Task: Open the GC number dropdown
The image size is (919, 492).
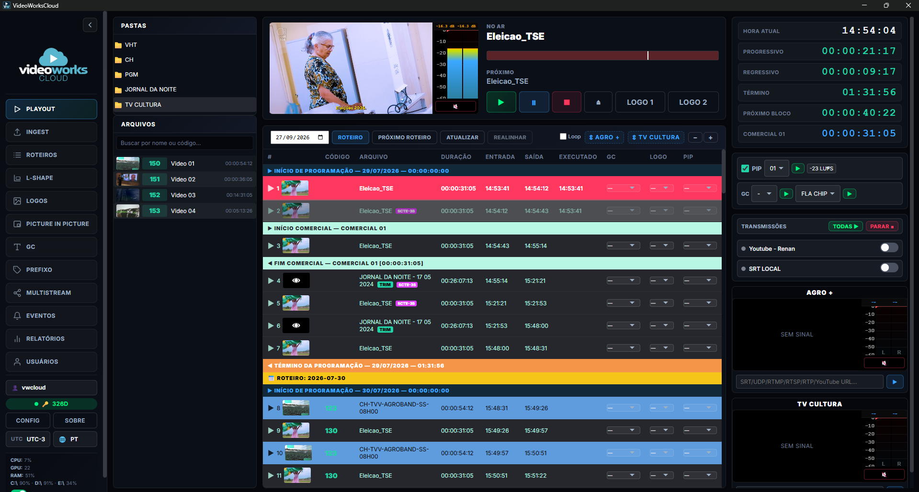Action: point(764,194)
